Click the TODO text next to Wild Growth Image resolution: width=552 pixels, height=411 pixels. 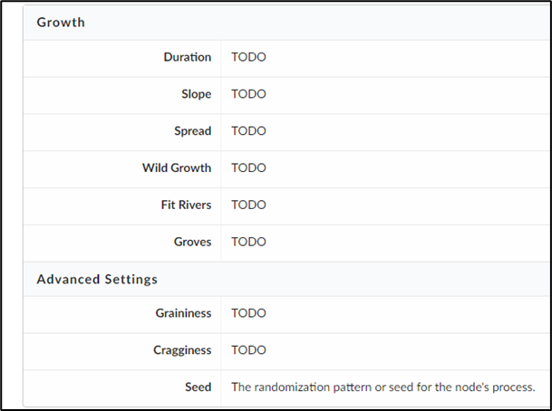tap(248, 167)
